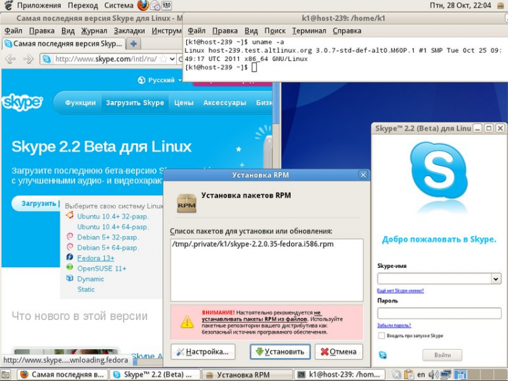Click the Забыли пароль? link
The height and width of the screenshot is (381, 508).
[394, 326]
